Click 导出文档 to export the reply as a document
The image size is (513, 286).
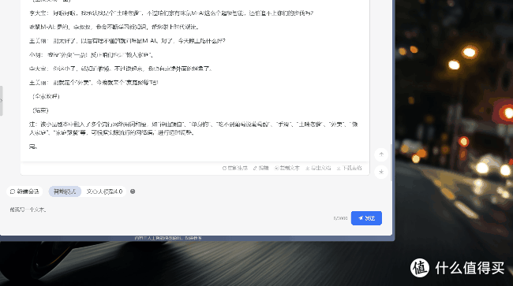tap(318, 168)
